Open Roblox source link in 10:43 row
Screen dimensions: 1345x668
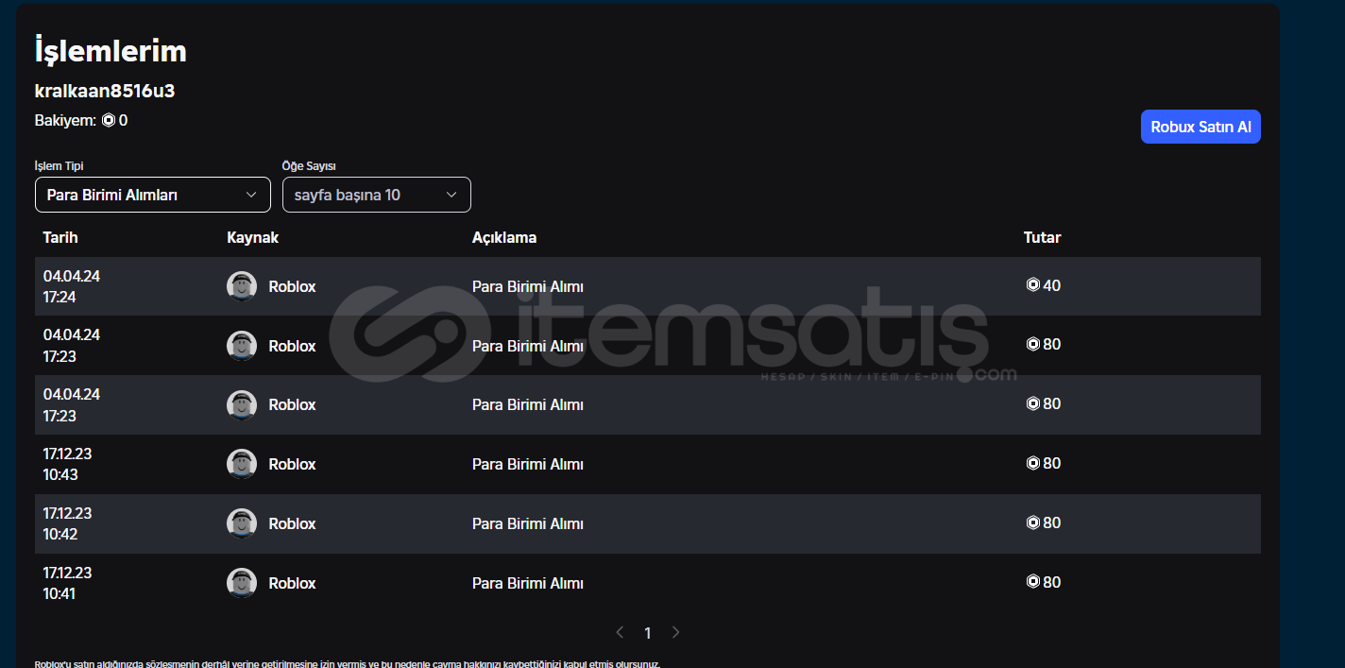(x=292, y=464)
